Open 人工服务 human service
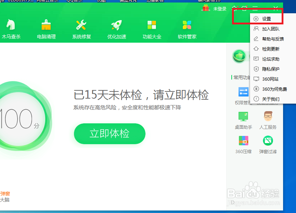 (268, 120)
